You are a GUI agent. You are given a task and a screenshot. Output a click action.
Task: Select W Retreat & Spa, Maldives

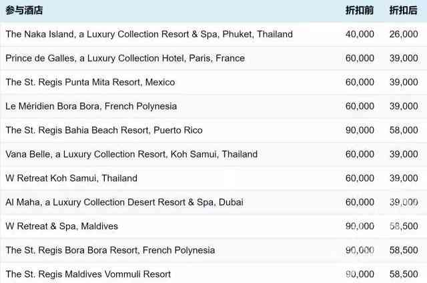(61, 226)
